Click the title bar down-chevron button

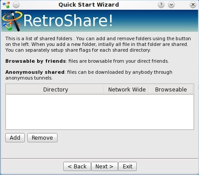tap(171, 5)
